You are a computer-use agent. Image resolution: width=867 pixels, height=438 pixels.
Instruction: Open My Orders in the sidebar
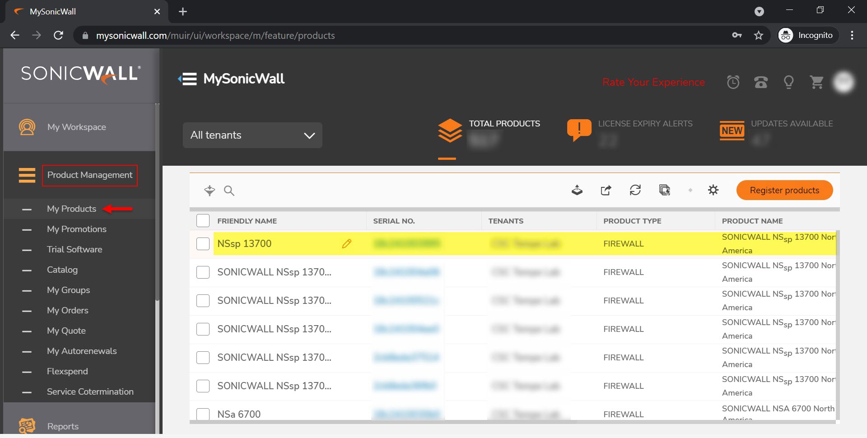pos(68,310)
